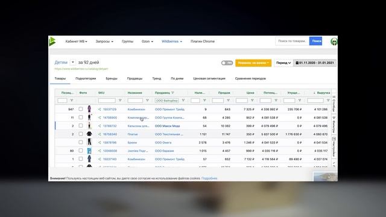The width and height of the screenshot is (386, 217).
Task: Click the green arrow logo icon
Action: tap(52, 42)
